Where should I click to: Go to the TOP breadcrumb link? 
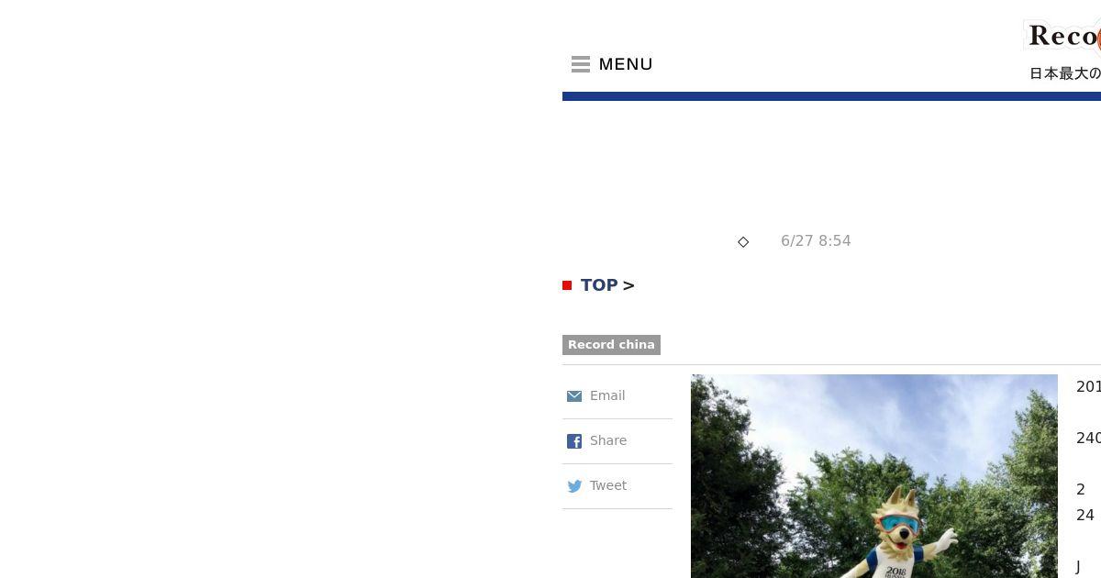tap(599, 285)
